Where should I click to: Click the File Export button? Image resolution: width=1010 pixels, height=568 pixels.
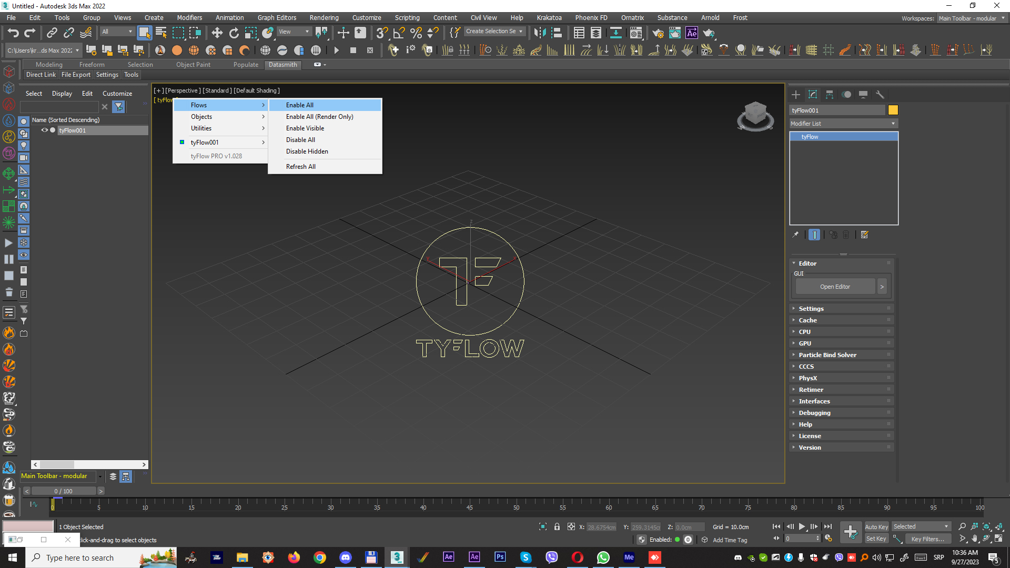coord(76,75)
